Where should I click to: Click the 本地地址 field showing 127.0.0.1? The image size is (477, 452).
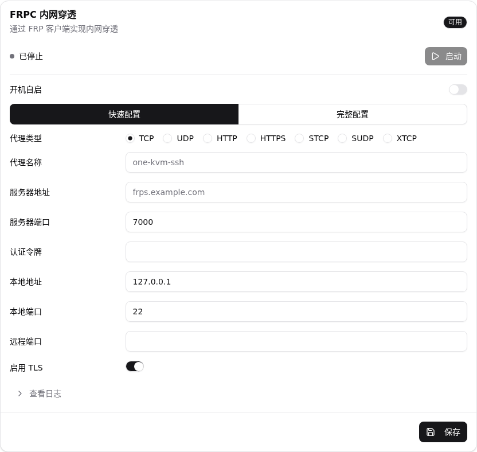[296, 282]
